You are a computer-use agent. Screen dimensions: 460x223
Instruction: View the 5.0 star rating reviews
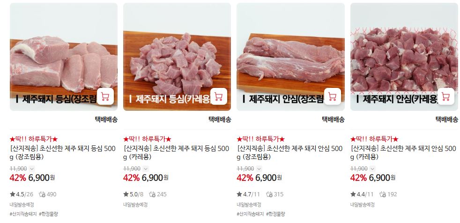coord(133,194)
